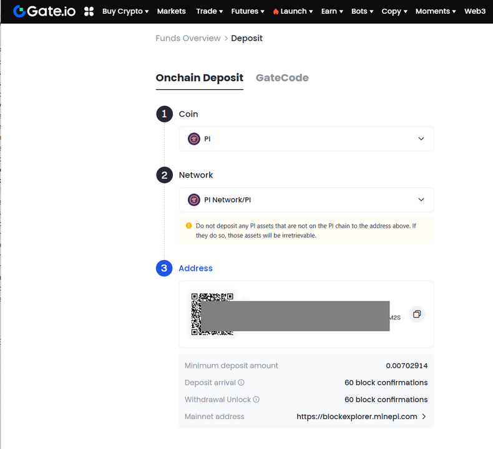
Task: Click the PI chain deposit warning text
Action: tap(306, 231)
